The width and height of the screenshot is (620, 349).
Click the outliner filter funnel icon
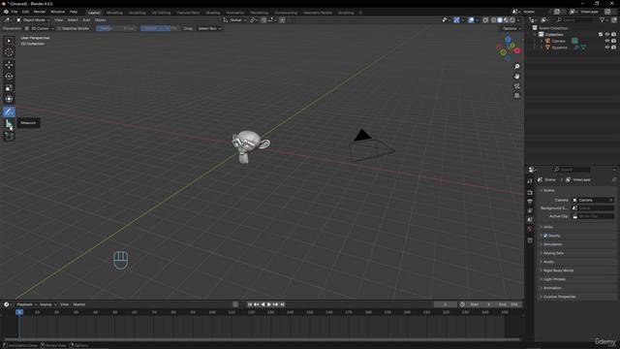tap(603, 19)
